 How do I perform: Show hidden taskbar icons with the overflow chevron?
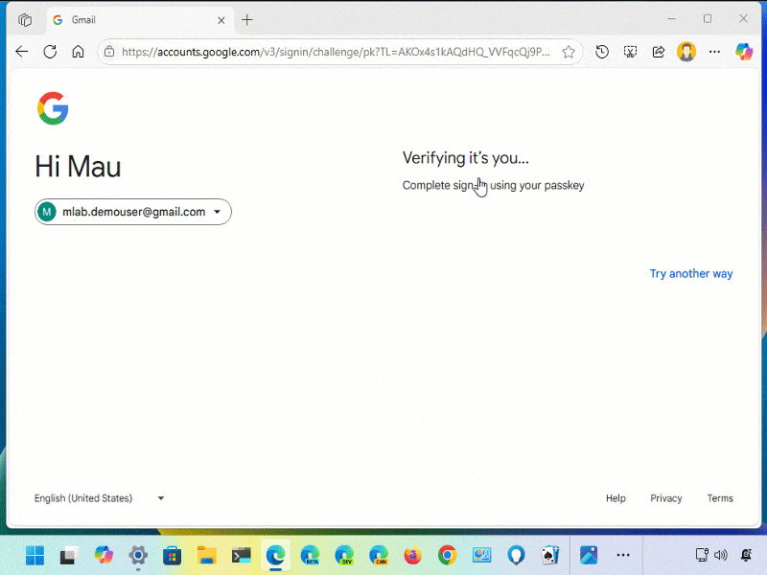click(623, 555)
